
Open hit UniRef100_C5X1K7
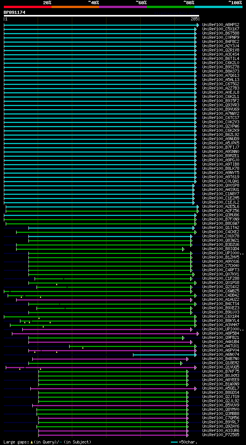click(221, 29)
